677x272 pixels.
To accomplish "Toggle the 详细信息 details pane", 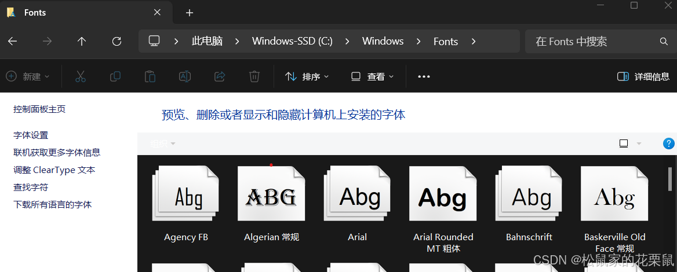I will click(643, 76).
